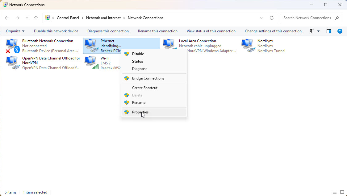347x196 pixels.
Task: Select the Local Area Connection adapter icon
Action: point(169,46)
